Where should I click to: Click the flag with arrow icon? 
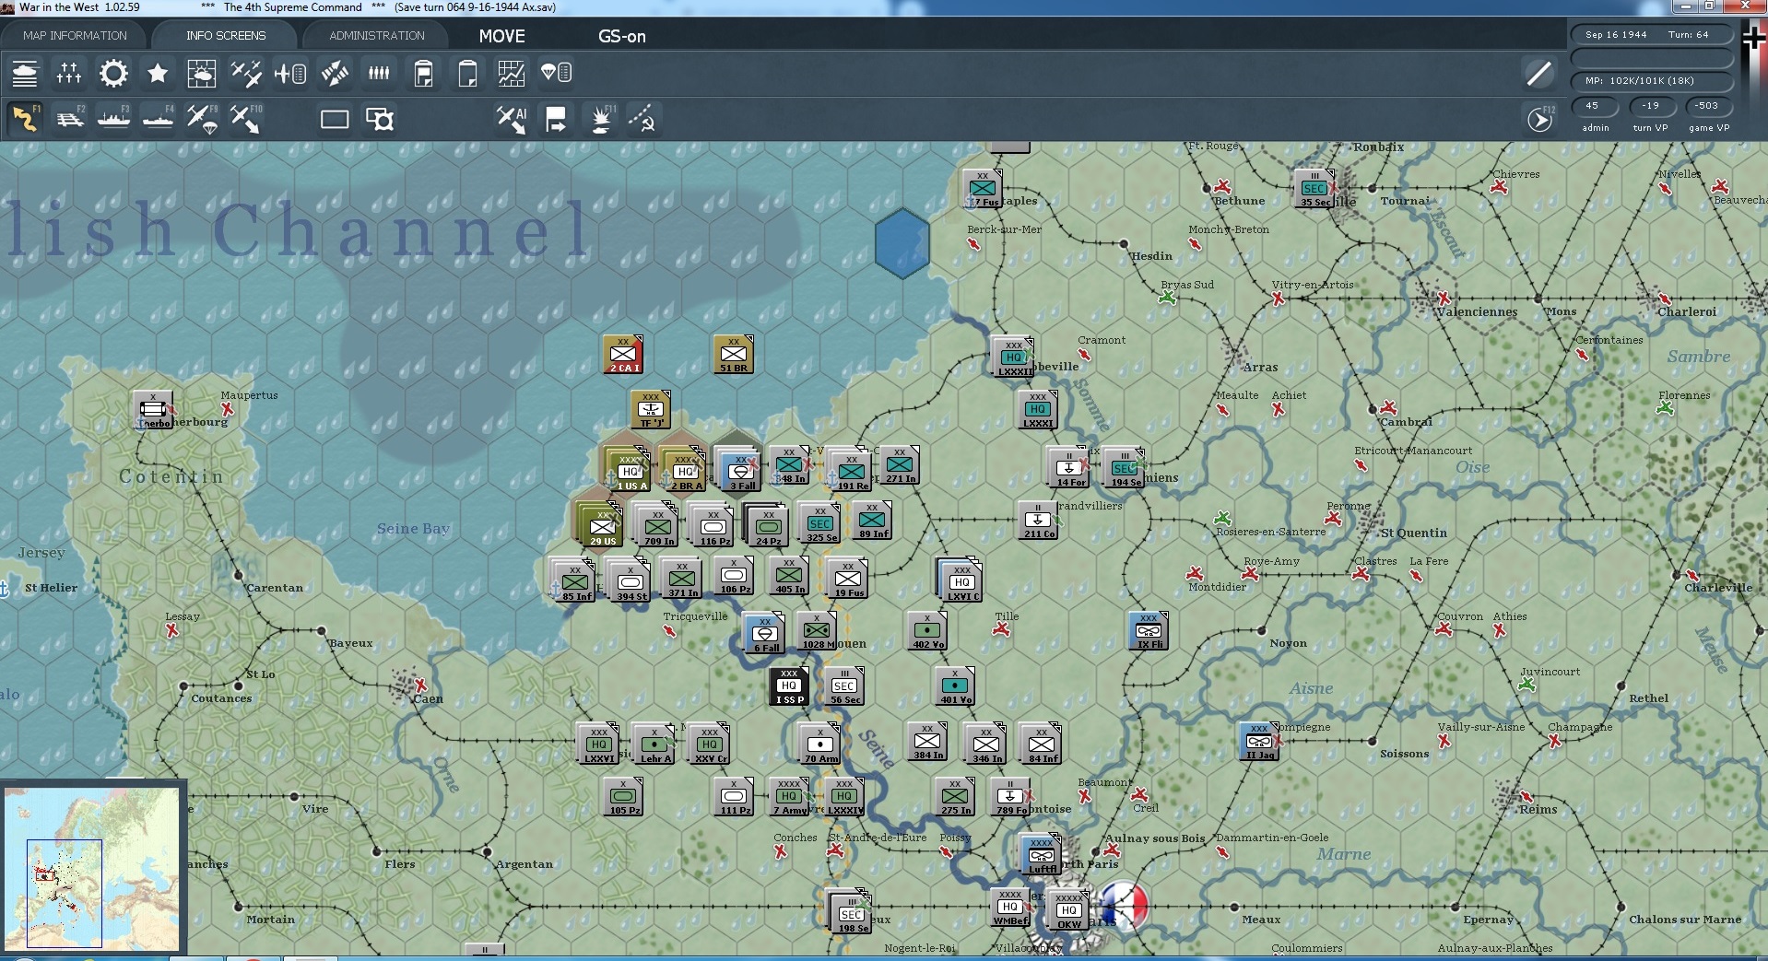tap(556, 119)
